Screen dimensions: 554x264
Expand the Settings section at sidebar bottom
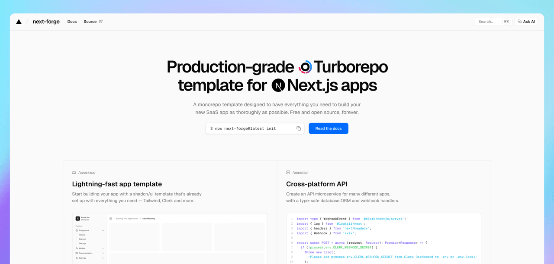click(x=103, y=258)
